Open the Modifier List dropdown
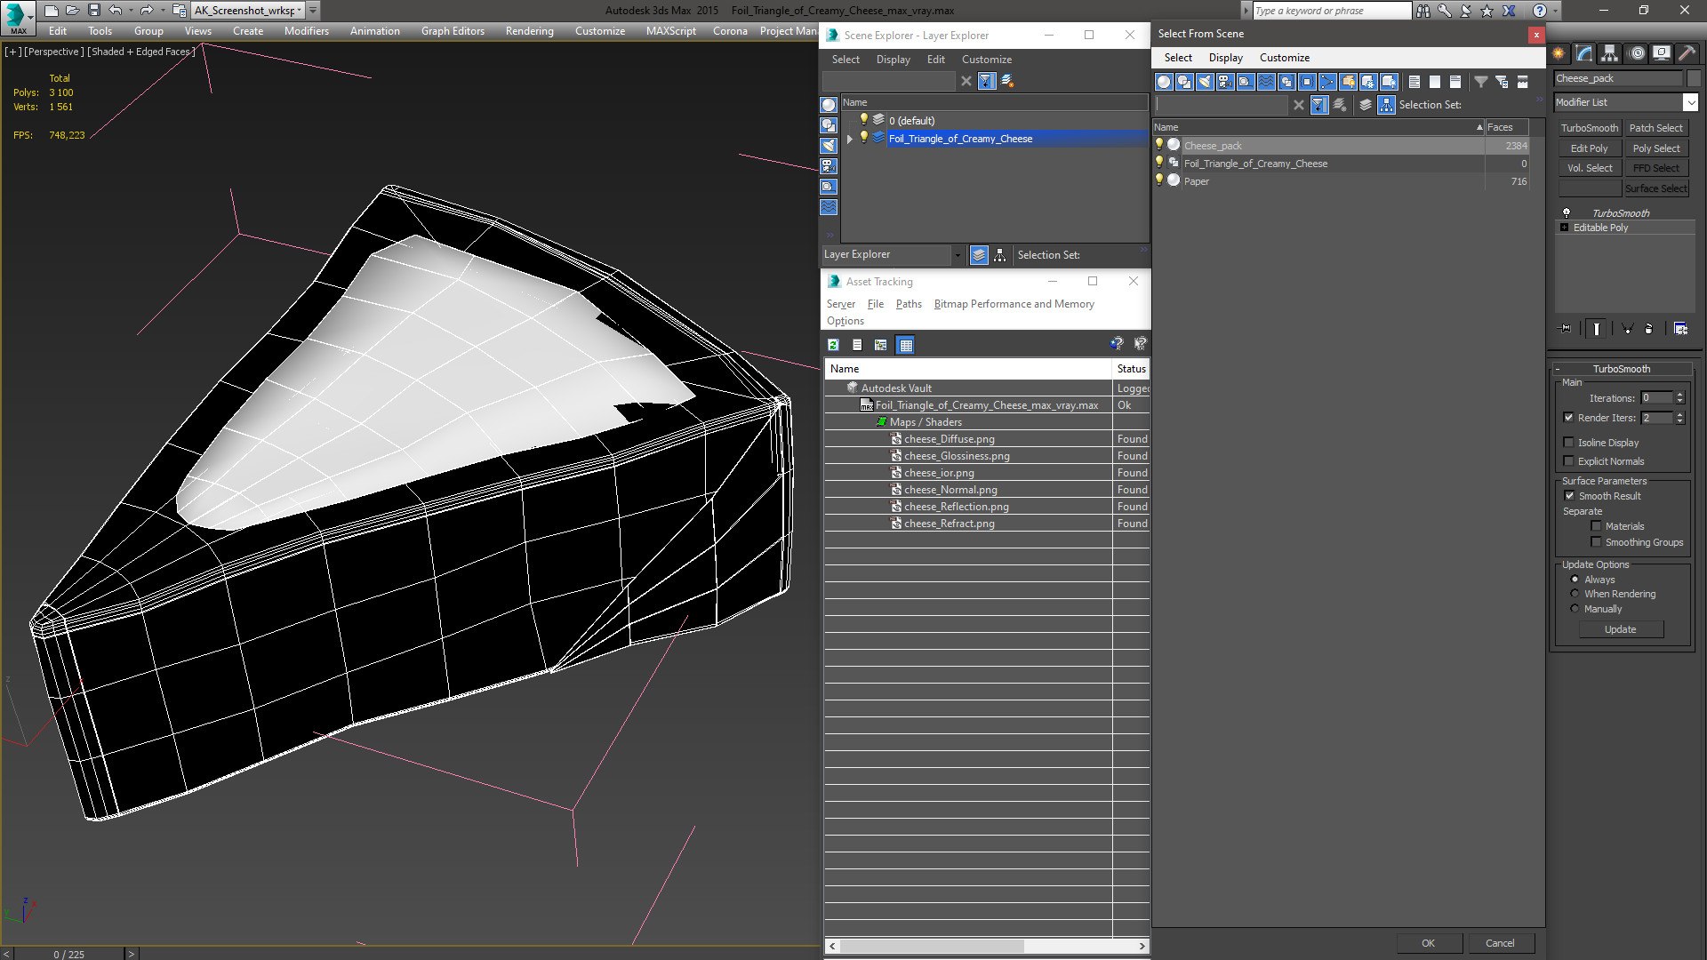 [1690, 102]
